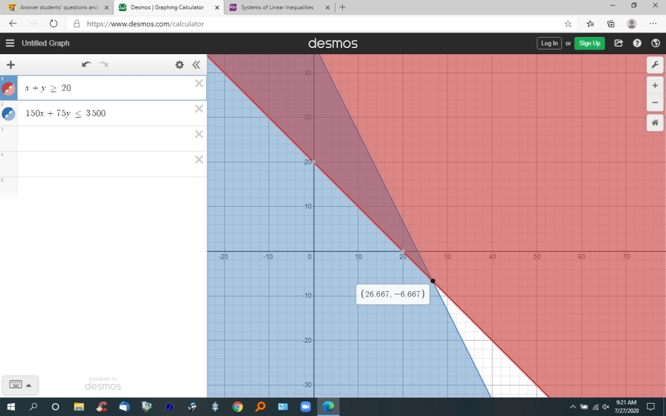Switch to Systems of Linear Inequalities tab
This screenshot has width=666, height=416.
(277, 7)
